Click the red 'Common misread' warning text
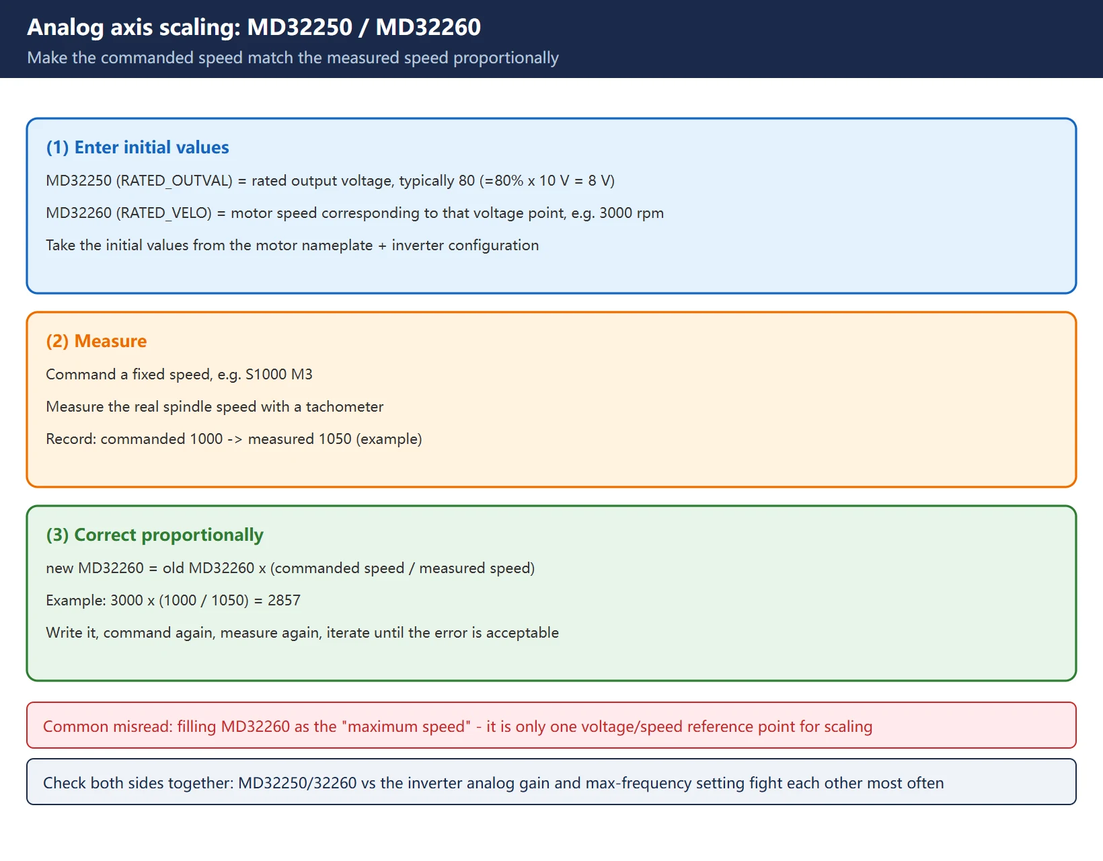This screenshot has width=1103, height=861. coord(457,726)
